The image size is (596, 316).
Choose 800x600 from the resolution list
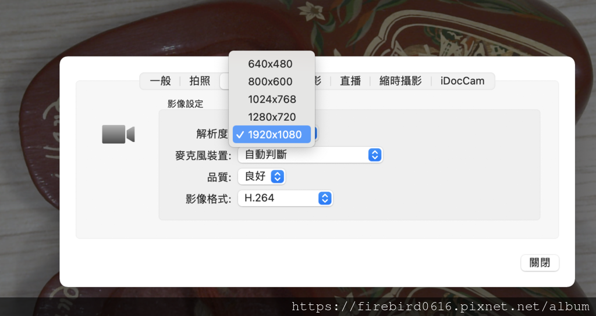tap(272, 81)
